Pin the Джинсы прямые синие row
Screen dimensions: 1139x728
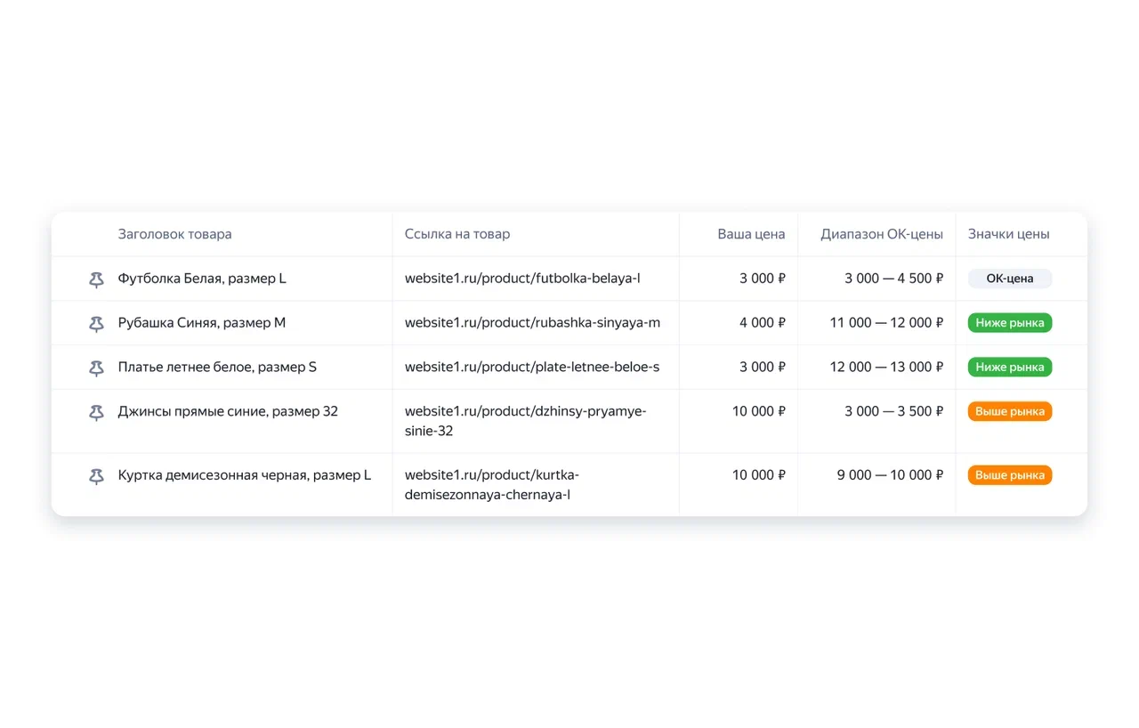tap(96, 412)
